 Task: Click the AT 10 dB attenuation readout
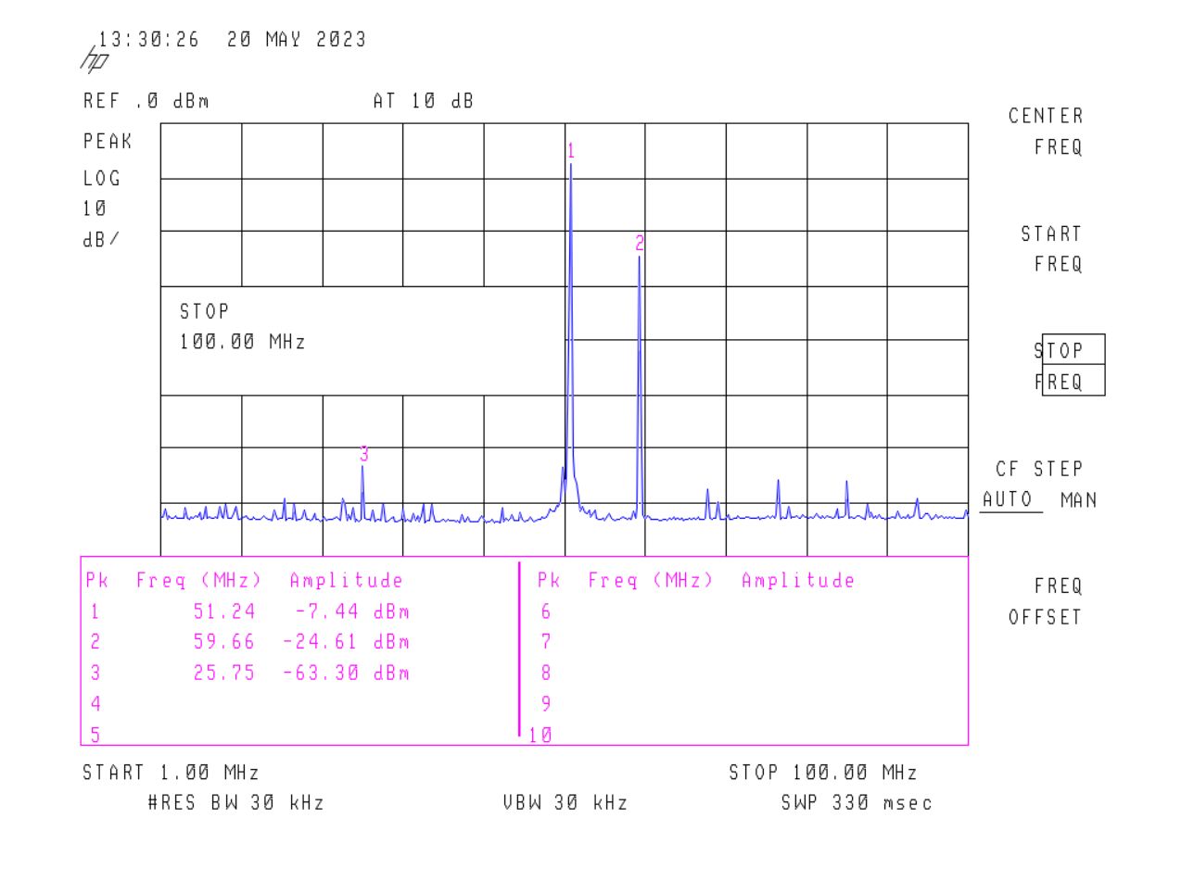423,102
